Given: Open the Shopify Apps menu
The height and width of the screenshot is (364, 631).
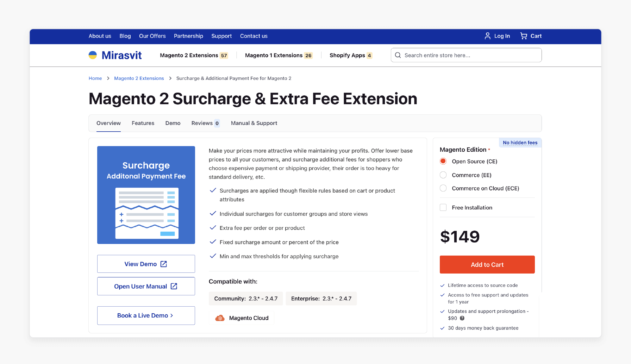Looking at the screenshot, I should (351, 55).
